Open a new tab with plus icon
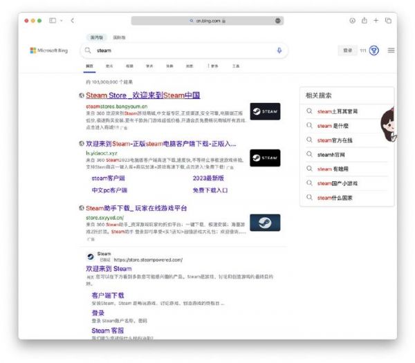Screen dimensions: 415x363 [x=376, y=21]
